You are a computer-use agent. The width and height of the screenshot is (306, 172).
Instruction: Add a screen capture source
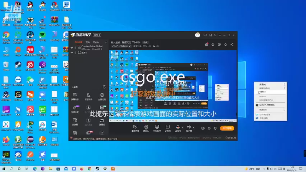tap(135, 128)
